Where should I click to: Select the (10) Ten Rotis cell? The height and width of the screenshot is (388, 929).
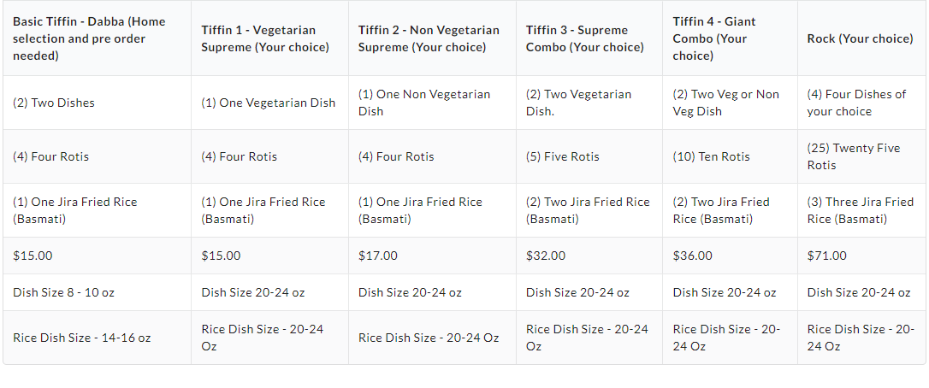tap(712, 156)
